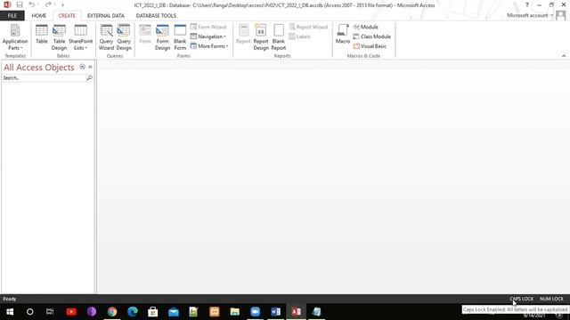Launch the Query Wizard
Screen dimensions: 570x320
106,37
